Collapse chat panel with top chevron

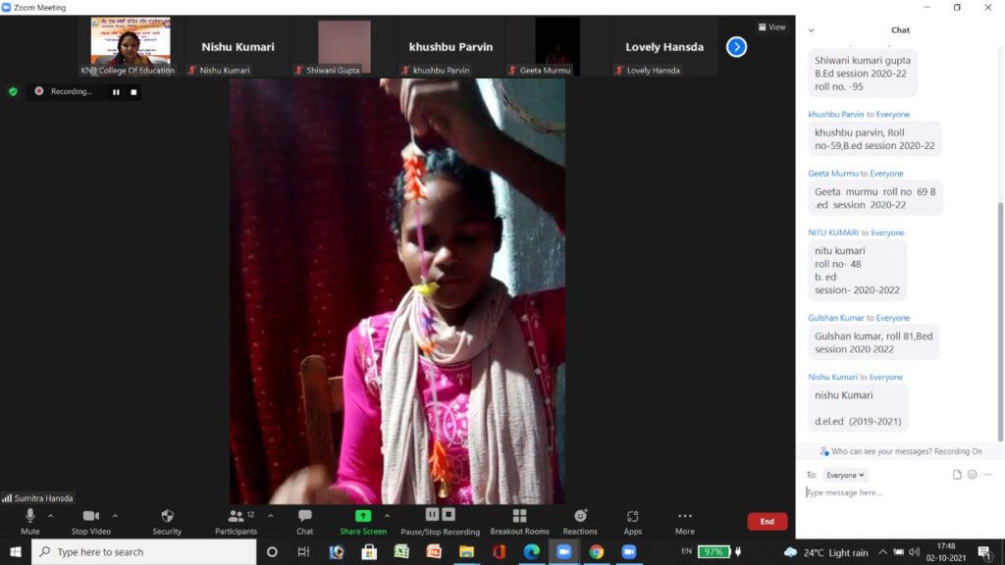(x=812, y=30)
